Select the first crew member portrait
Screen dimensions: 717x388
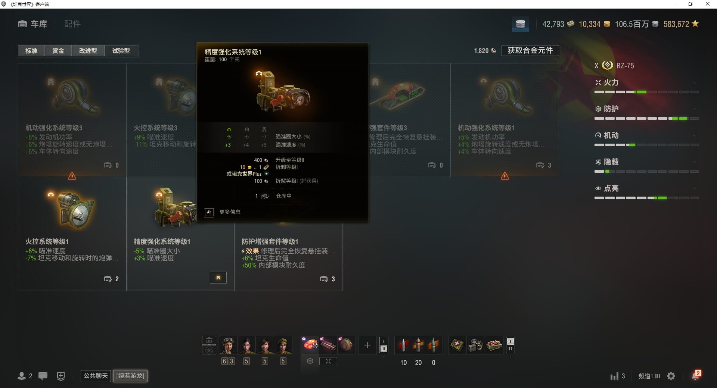click(x=228, y=345)
